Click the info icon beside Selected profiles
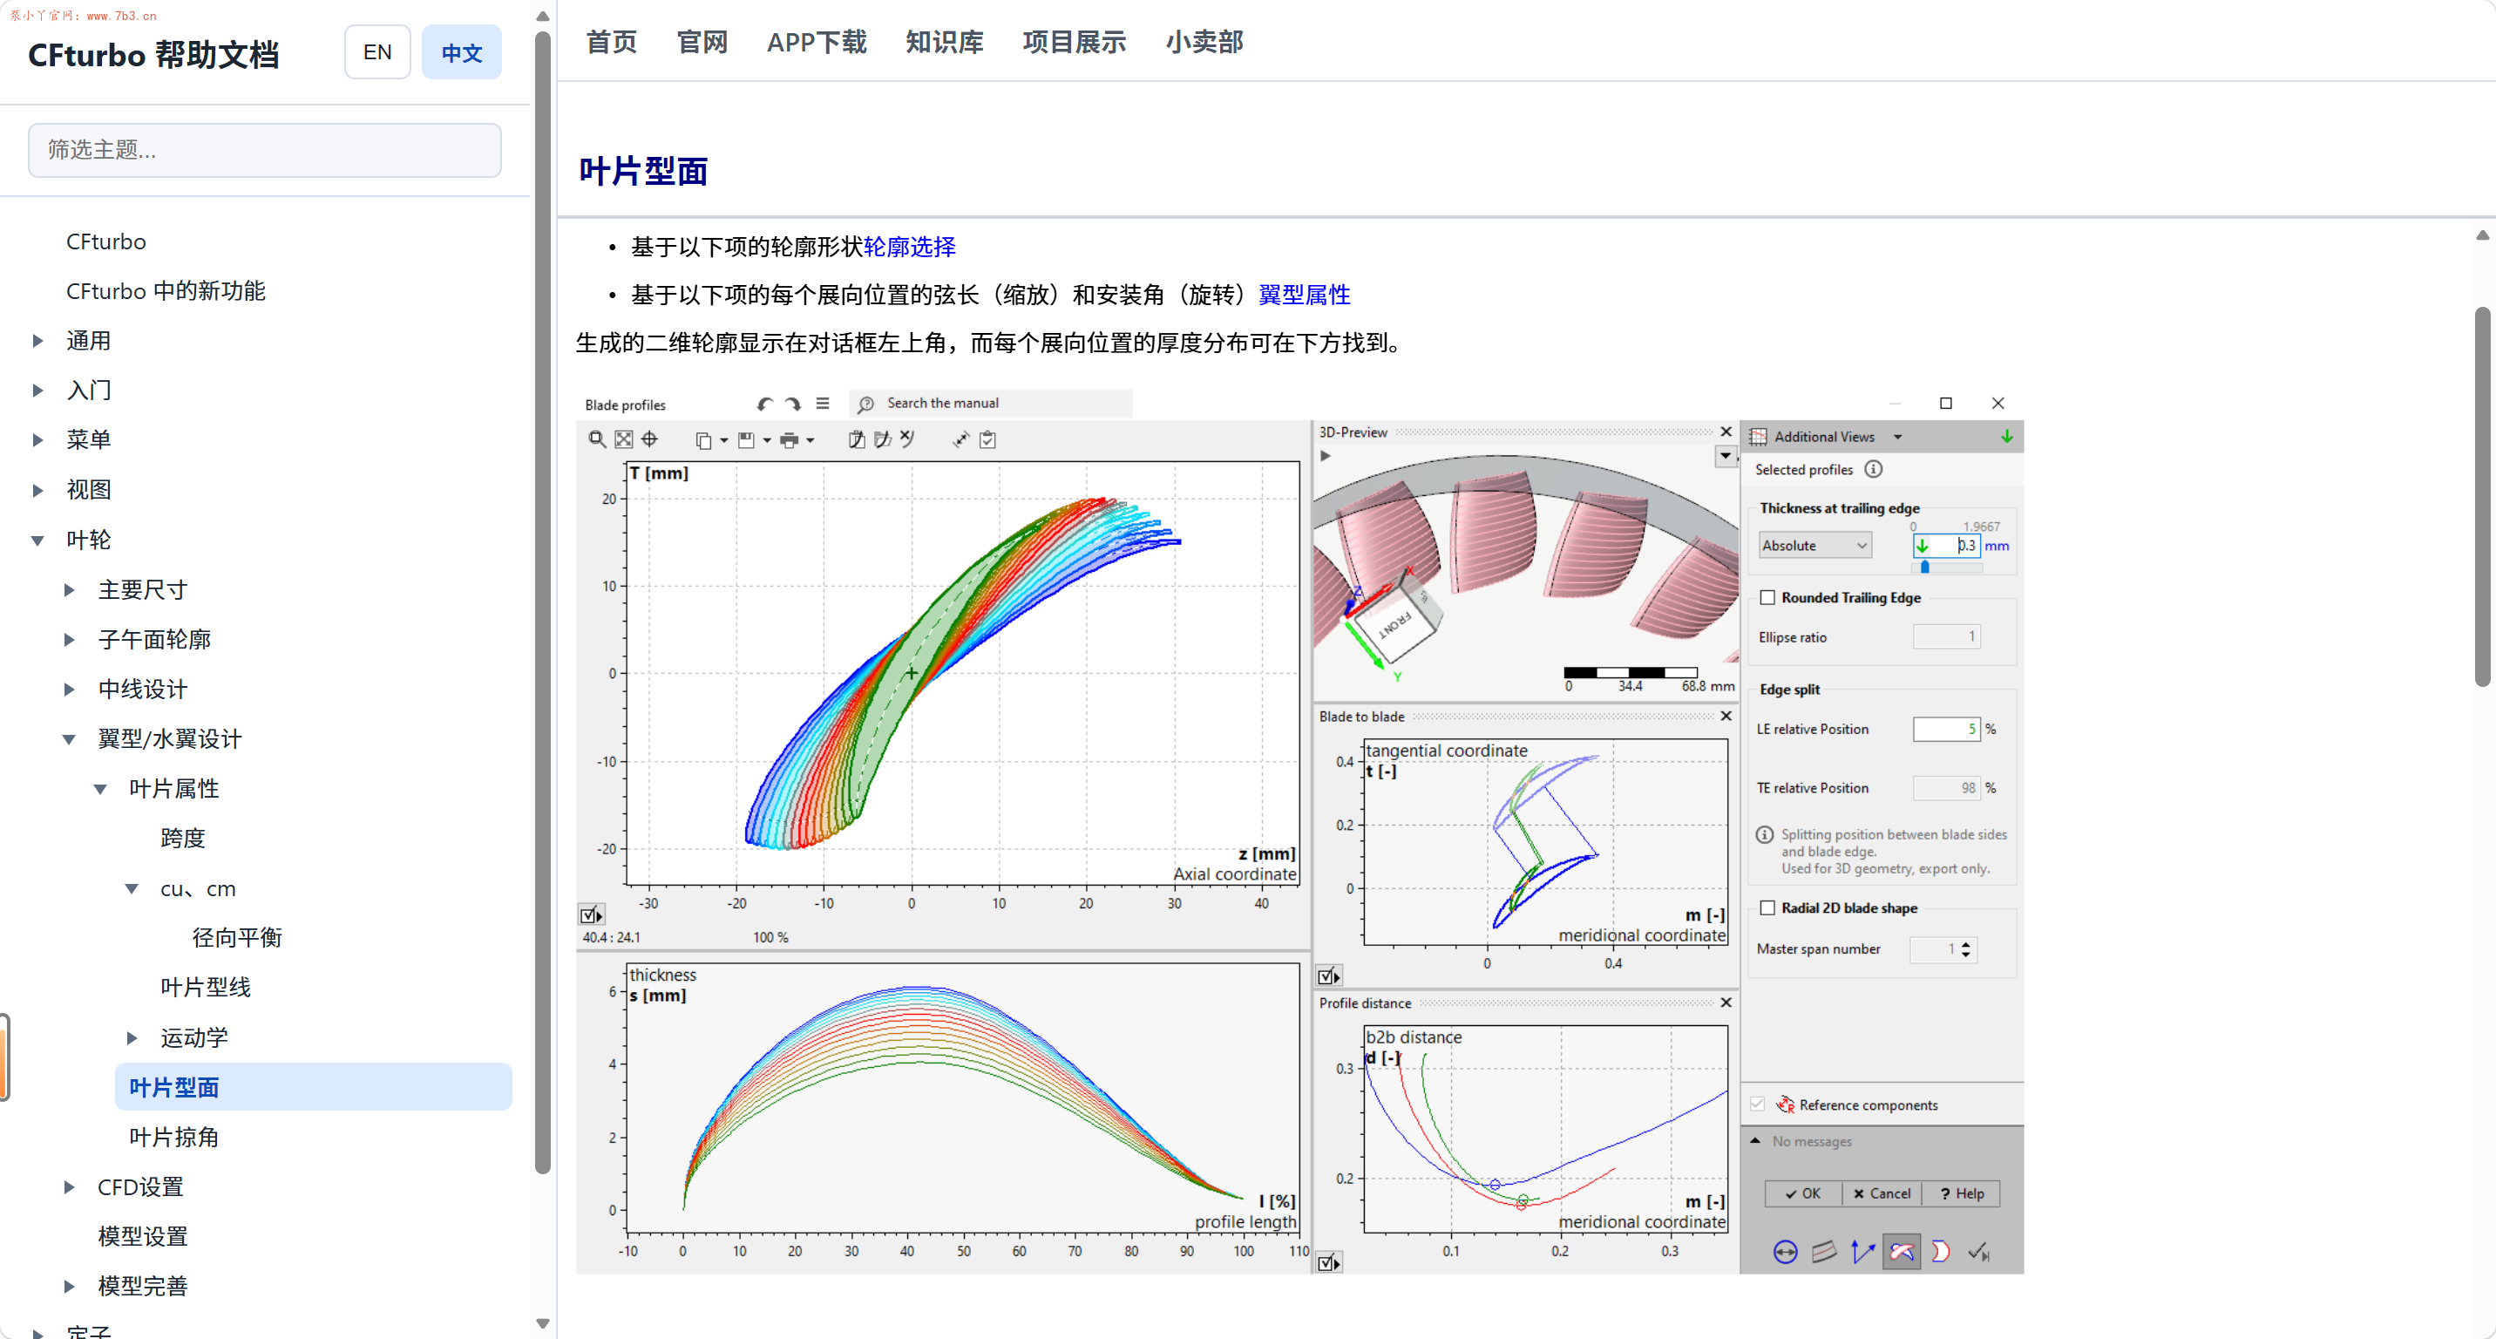2496x1339 pixels. point(1874,469)
